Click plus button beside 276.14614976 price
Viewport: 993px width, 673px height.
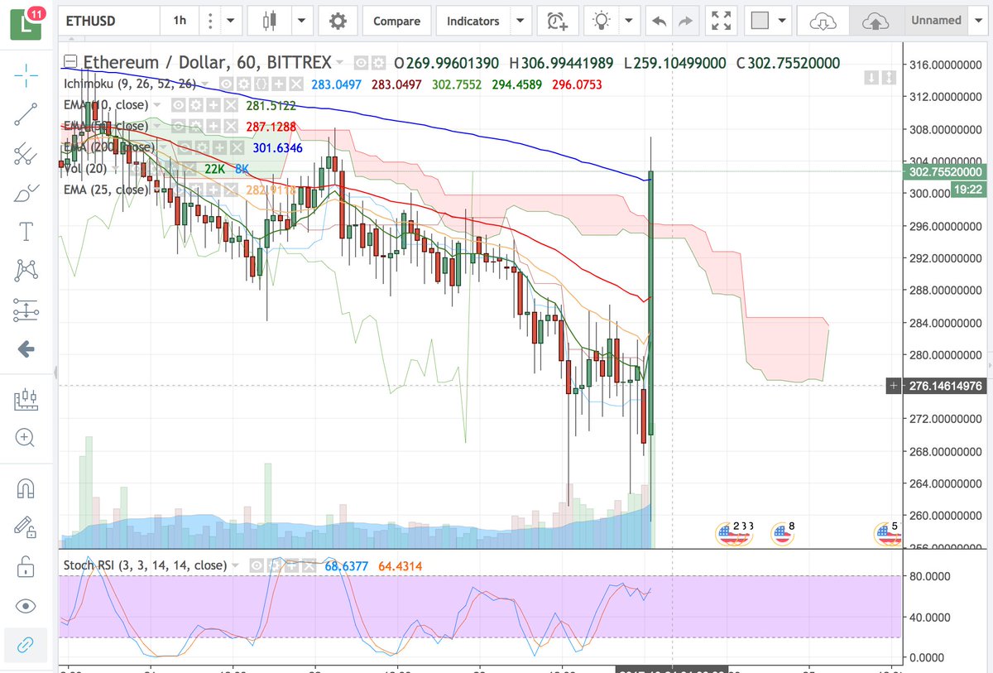click(x=893, y=386)
